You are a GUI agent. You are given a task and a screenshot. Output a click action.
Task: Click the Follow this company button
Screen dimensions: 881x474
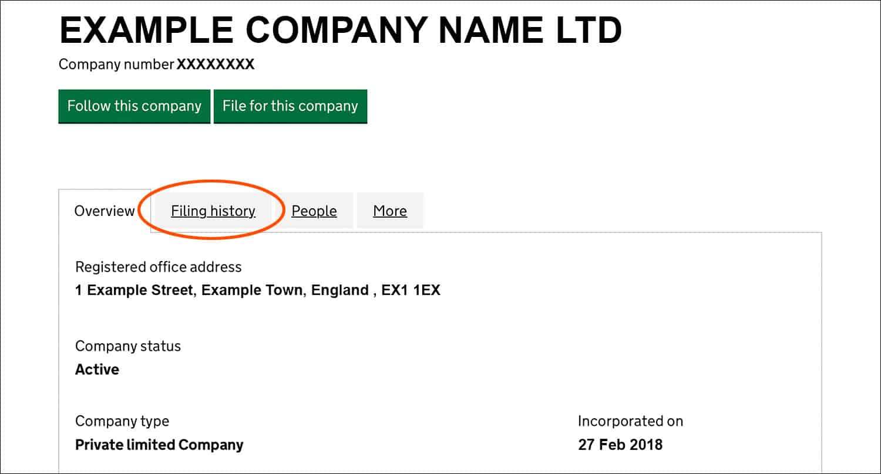pos(134,106)
